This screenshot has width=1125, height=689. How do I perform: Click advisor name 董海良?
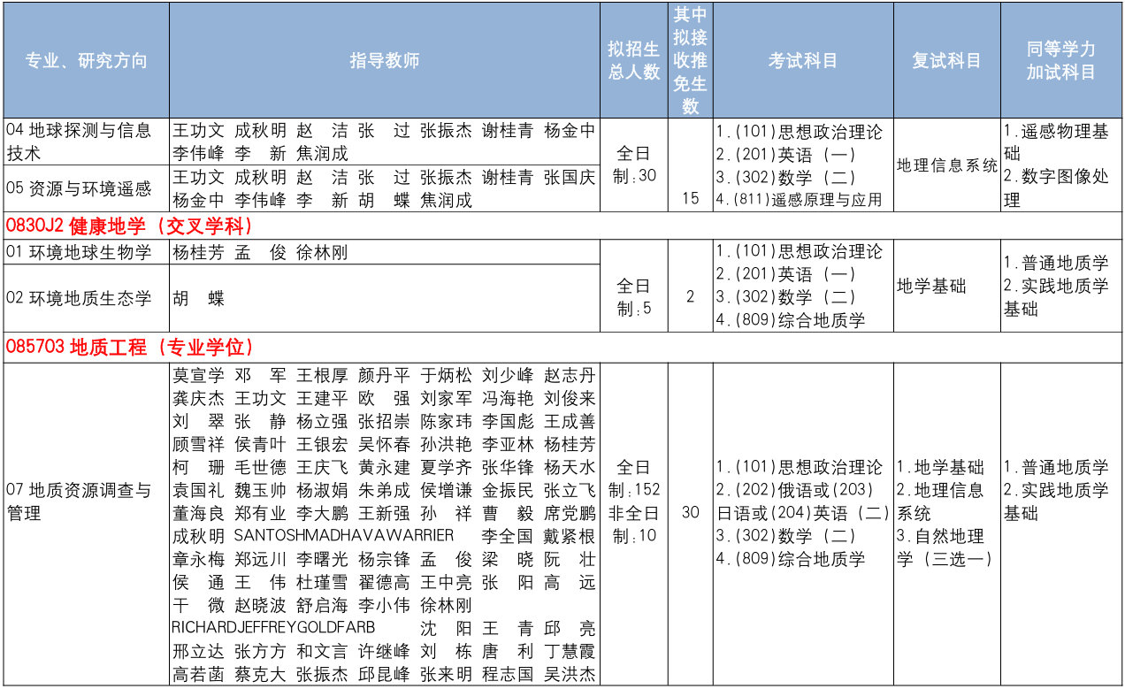coord(198,513)
